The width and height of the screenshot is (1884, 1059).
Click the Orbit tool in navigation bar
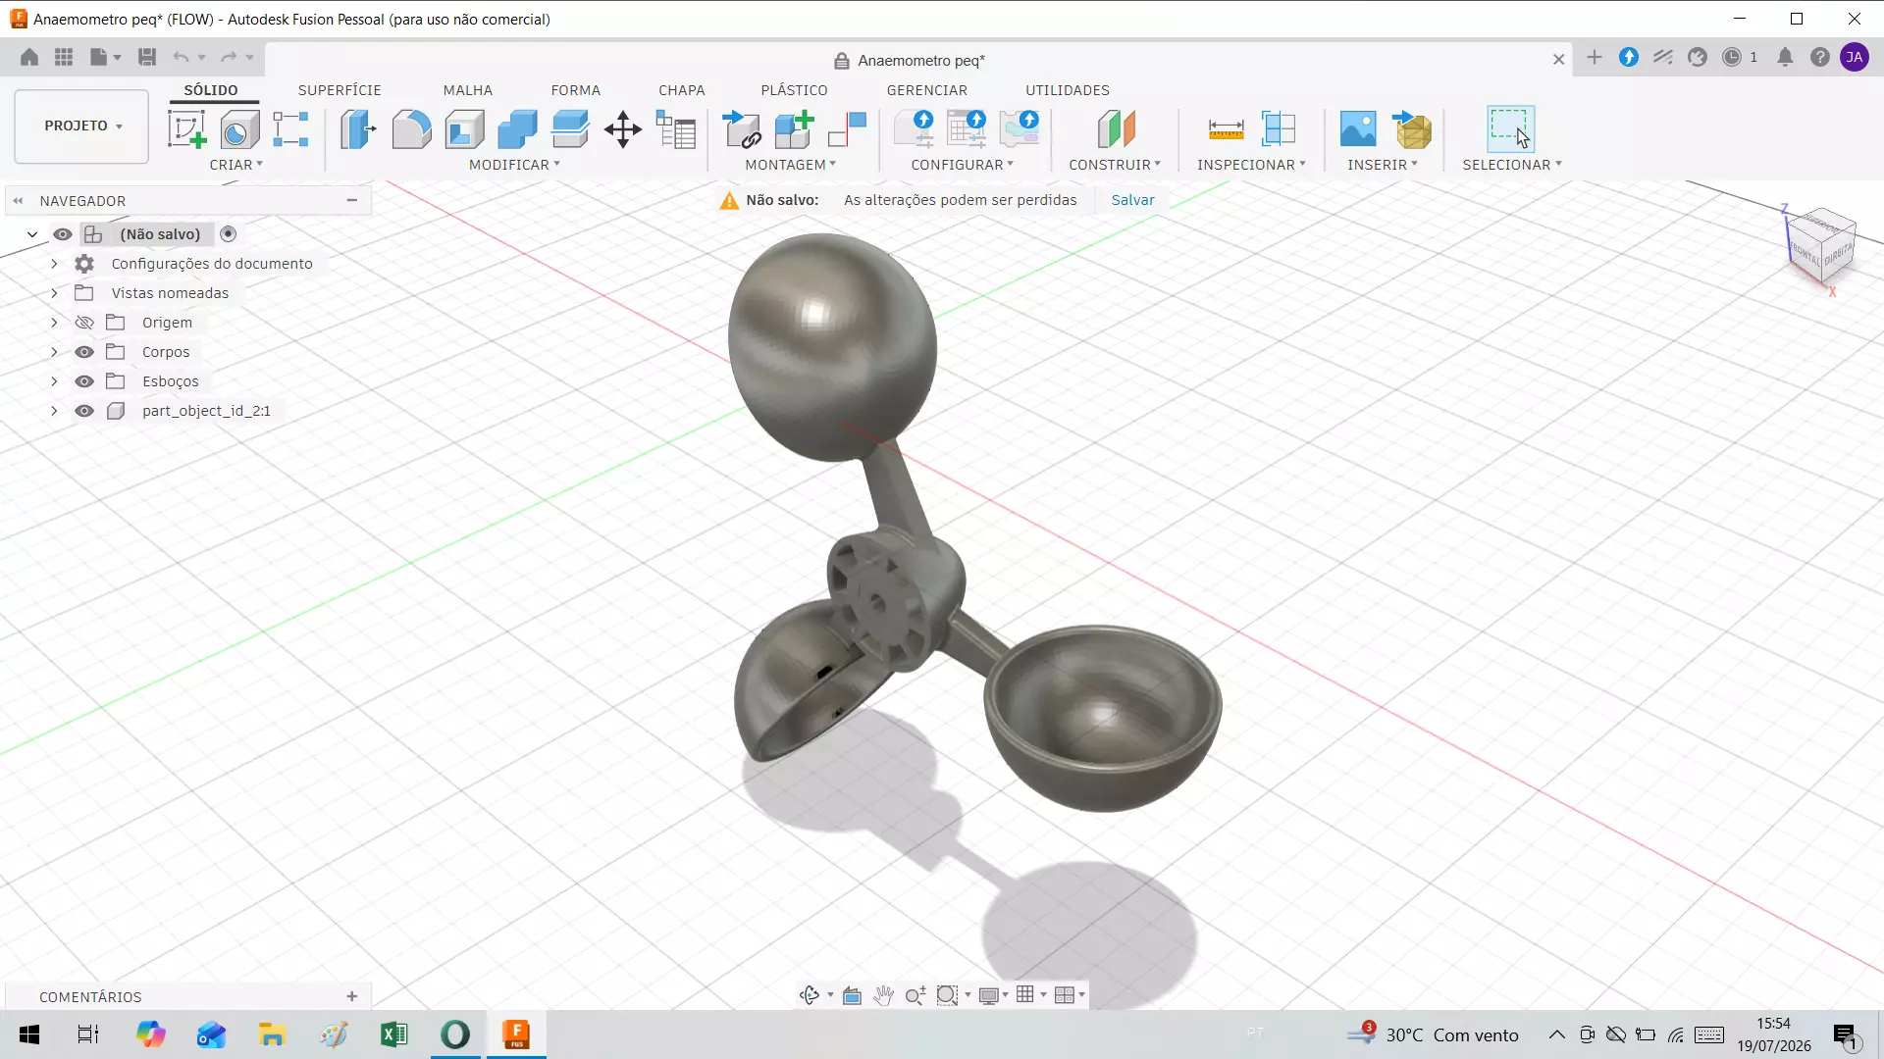coord(810,995)
